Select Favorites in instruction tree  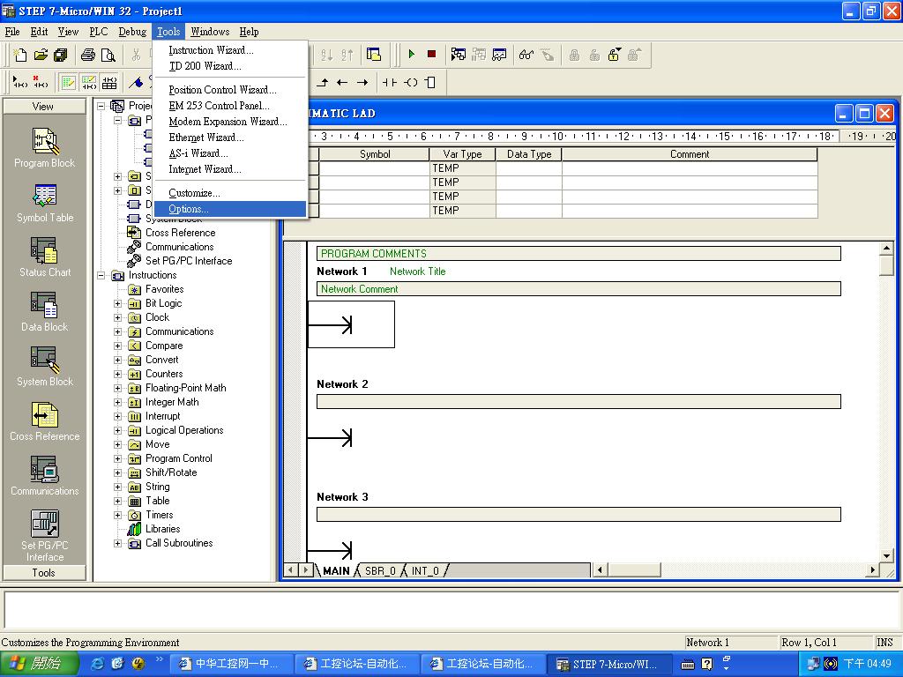(164, 289)
